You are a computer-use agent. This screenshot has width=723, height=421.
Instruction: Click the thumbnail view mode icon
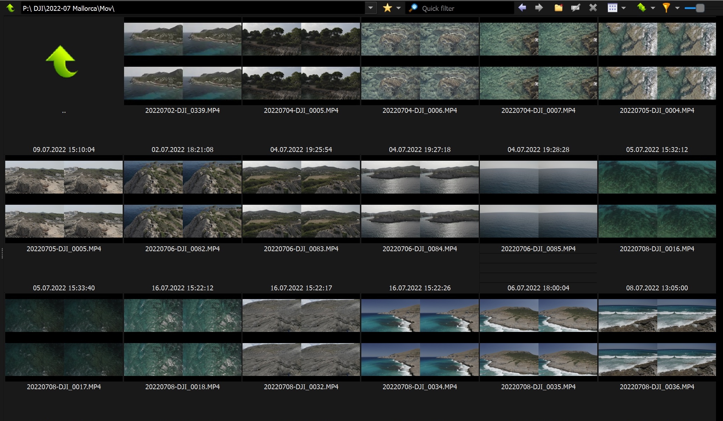coord(612,8)
